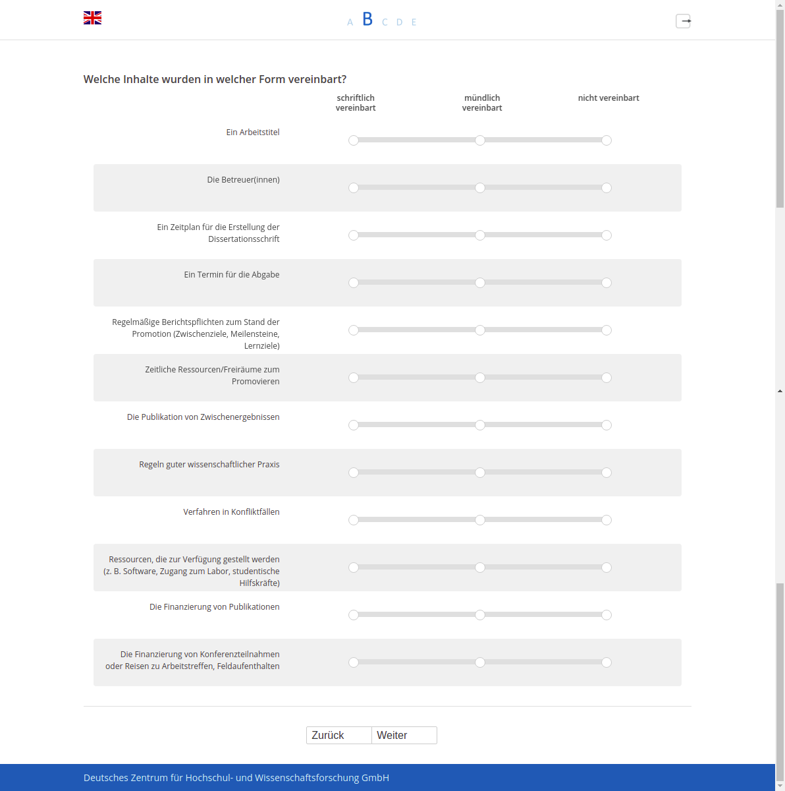785x791 pixels.
Task: Open the current section B tab
Action: tap(367, 19)
